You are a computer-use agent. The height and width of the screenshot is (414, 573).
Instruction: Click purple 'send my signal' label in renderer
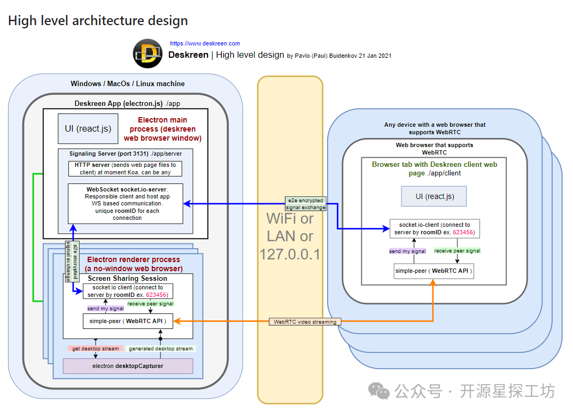tap(106, 309)
